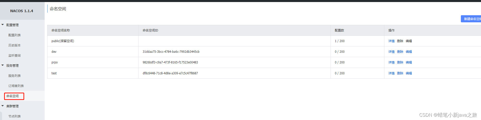This screenshot has height=120, width=481.
Task: View 详情 for test namespace
Action: click(391, 73)
